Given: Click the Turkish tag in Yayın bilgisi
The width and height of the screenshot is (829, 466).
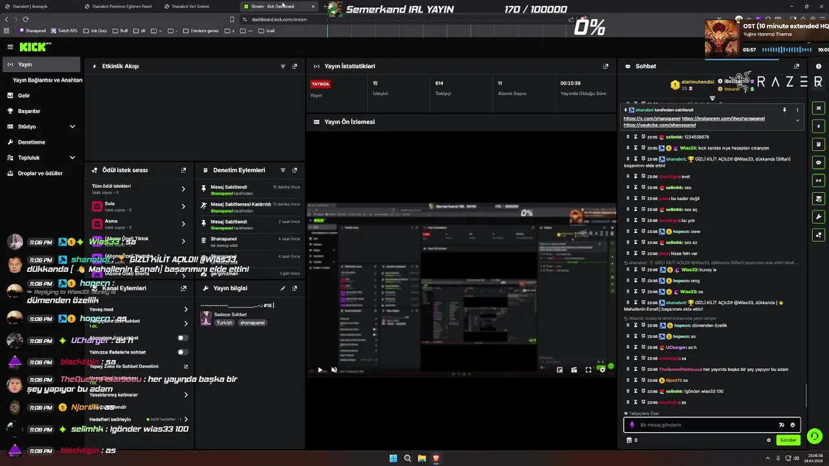Looking at the screenshot, I should click(x=224, y=323).
